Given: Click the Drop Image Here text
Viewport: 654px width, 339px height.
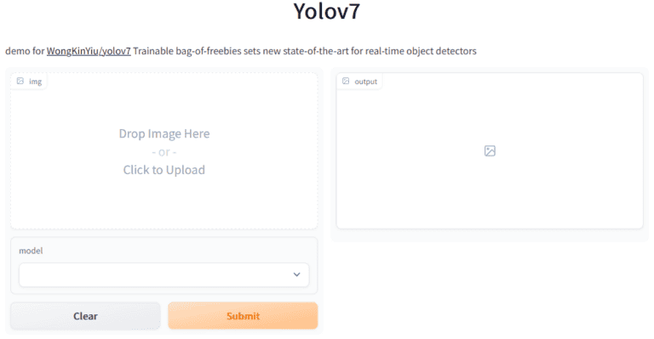Looking at the screenshot, I should 163,133.
